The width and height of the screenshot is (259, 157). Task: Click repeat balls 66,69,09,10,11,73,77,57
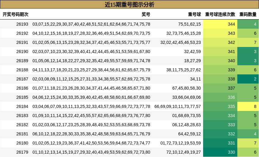177,106
